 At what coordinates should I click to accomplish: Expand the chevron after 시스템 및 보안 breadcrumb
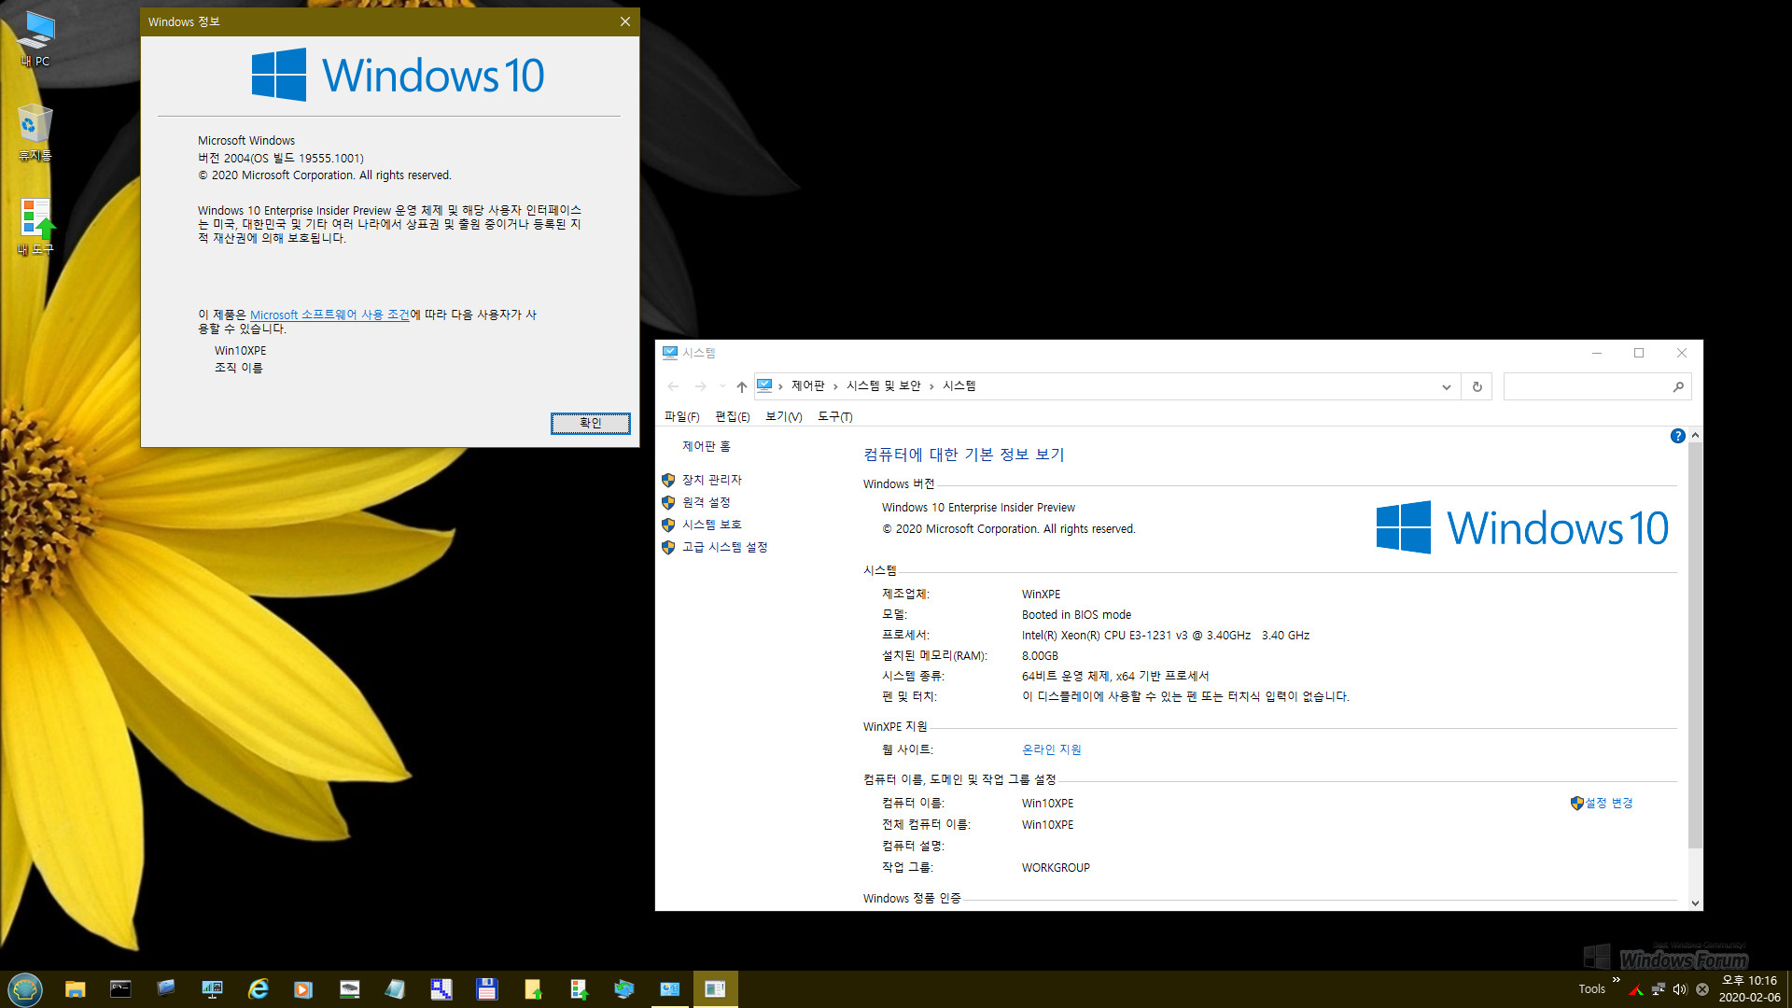click(x=931, y=386)
